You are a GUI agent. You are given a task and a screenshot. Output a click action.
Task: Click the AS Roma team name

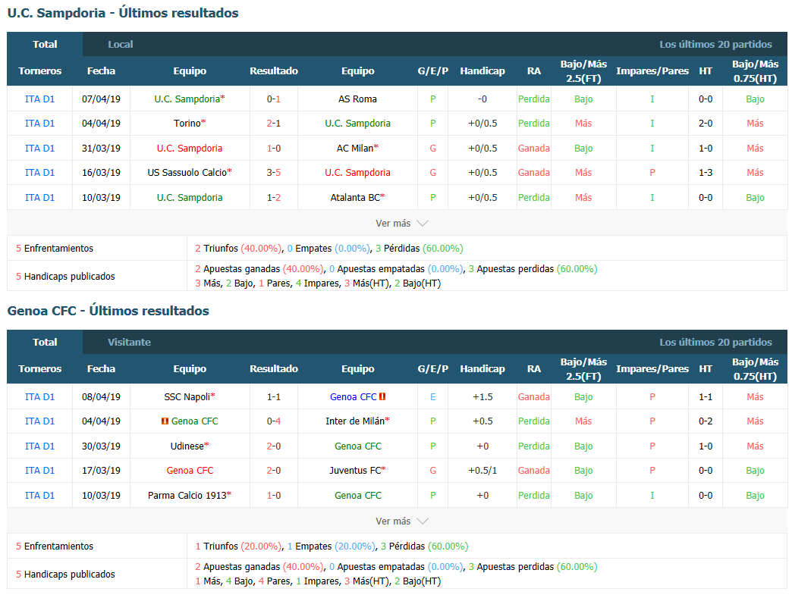tap(357, 99)
